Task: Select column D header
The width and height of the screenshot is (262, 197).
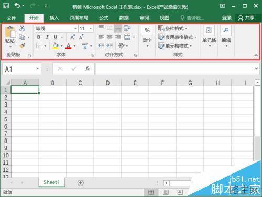Action: (107, 83)
